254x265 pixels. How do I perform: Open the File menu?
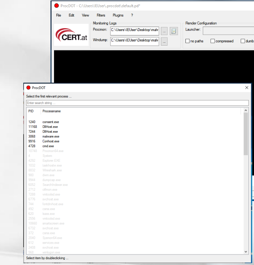click(x=58, y=15)
